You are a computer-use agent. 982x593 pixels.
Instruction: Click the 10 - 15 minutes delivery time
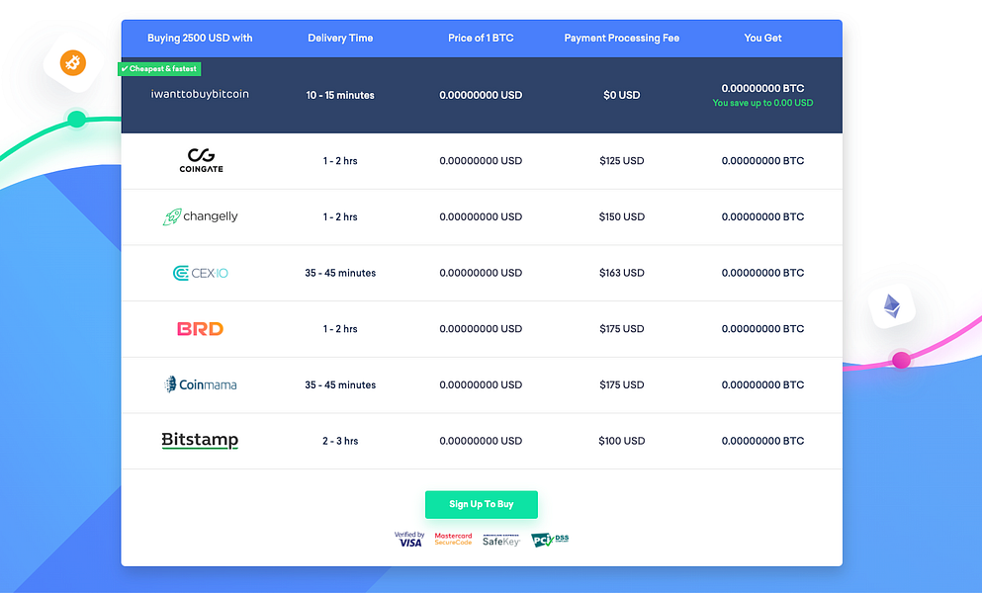coord(340,95)
